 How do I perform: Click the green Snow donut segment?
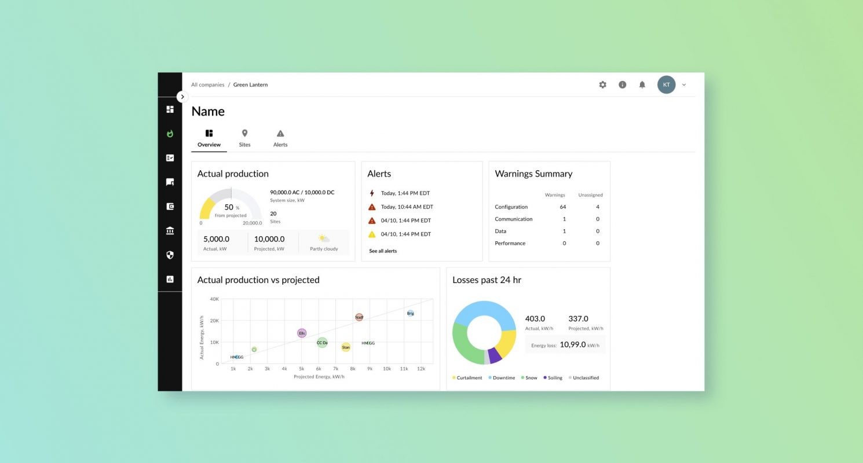pyautogui.click(x=462, y=344)
